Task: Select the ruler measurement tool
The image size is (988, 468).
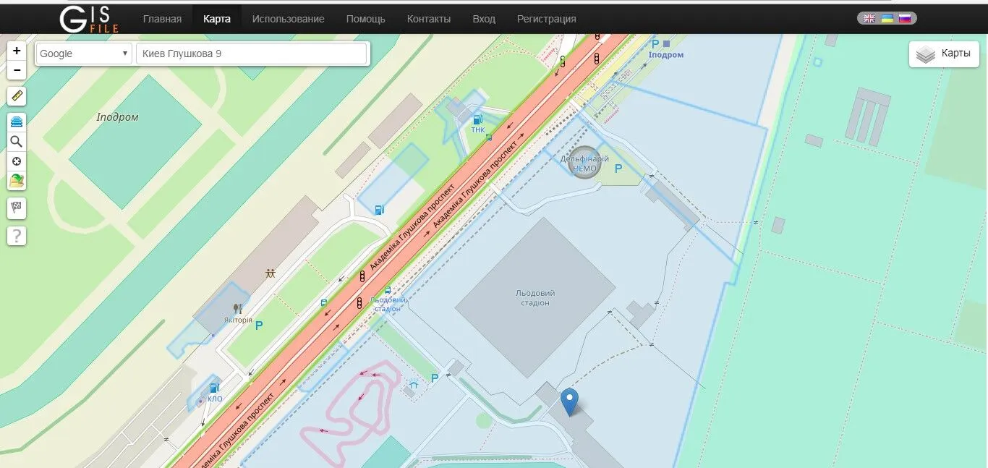Action: pos(17,96)
